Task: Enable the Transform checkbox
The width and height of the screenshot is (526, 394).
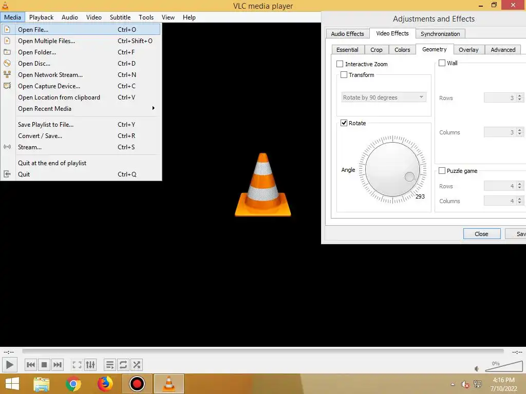Action: pos(344,75)
